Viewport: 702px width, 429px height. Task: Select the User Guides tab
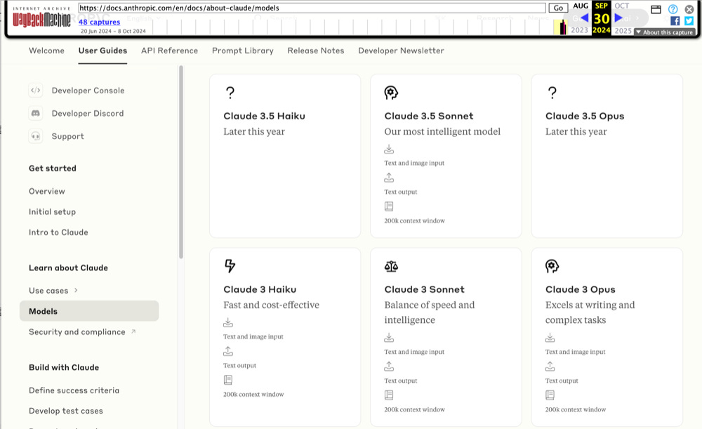(x=102, y=51)
